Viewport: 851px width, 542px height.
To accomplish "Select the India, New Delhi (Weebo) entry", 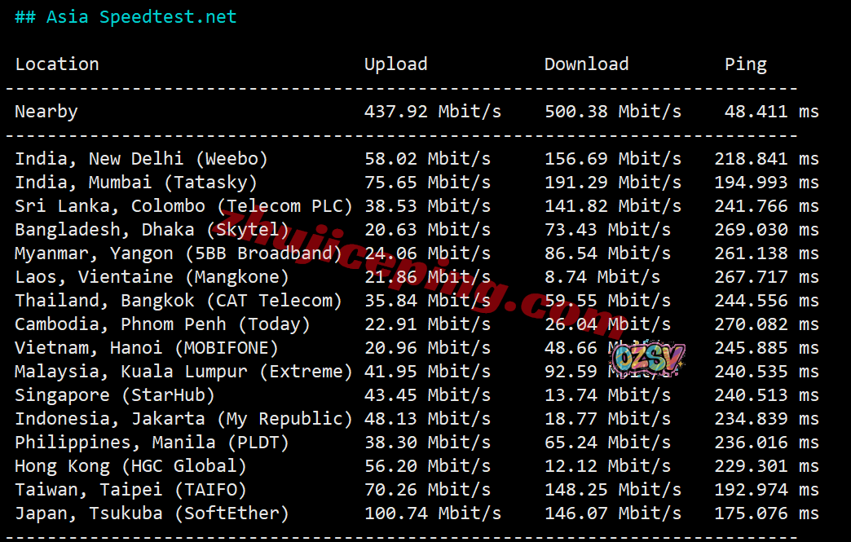I will pyautogui.click(x=141, y=159).
